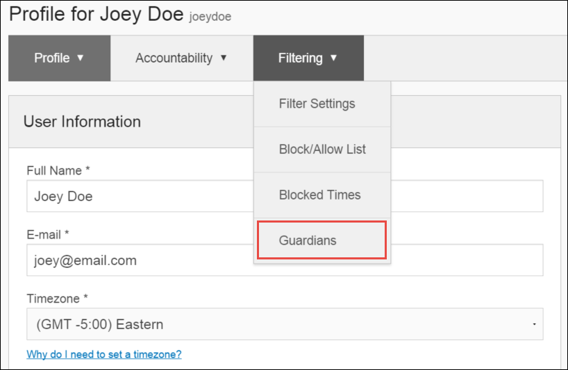Click the User Information section header
Viewport: 568px width, 370px height.
pyautogui.click(x=82, y=122)
